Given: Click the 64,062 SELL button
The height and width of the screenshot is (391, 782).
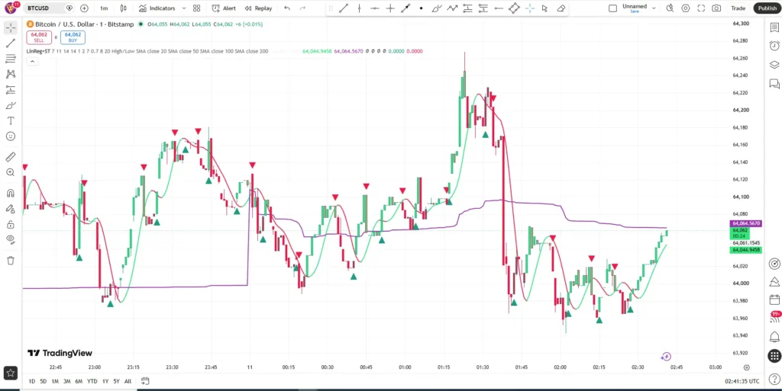Looking at the screenshot, I should tap(39, 37).
